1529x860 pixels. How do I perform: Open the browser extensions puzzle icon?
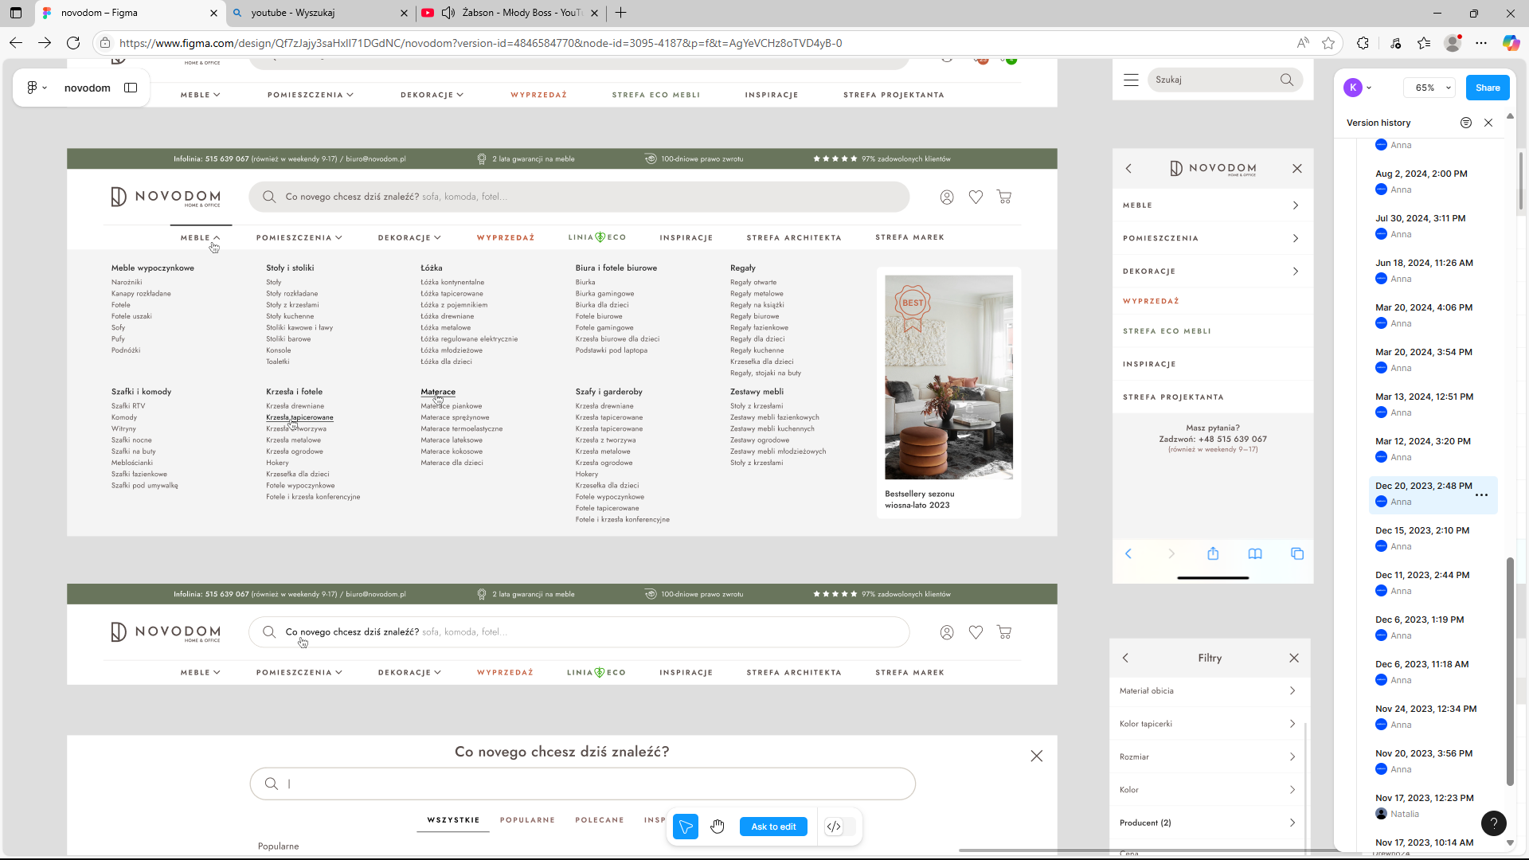(x=1363, y=43)
